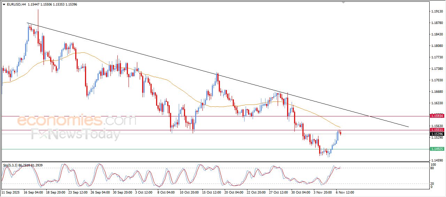Click the stochastic 20 level label

(x=432, y=183)
